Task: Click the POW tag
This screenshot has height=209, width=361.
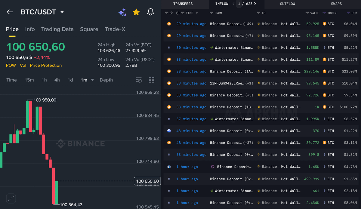Action: tap(11, 65)
